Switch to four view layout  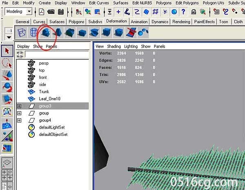tap(7, 175)
